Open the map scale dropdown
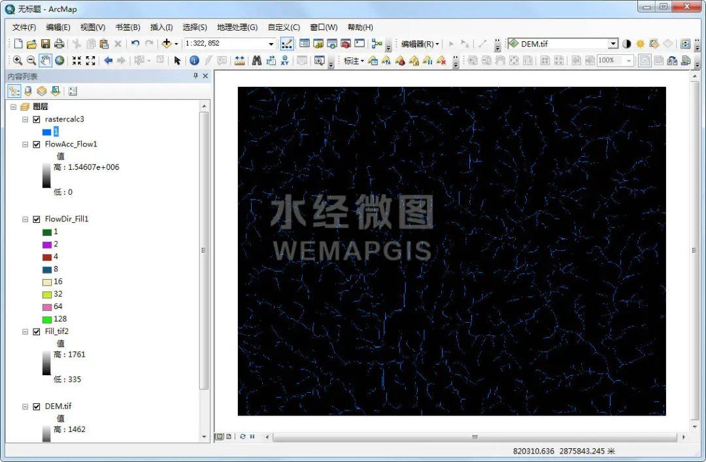 click(271, 44)
